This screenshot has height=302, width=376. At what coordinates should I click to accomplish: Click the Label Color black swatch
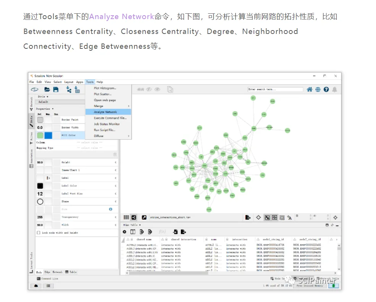coord(40,186)
